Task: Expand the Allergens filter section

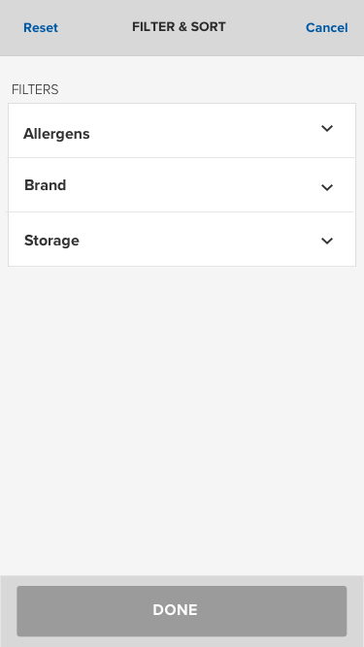Action: click(x=182, y=130)
